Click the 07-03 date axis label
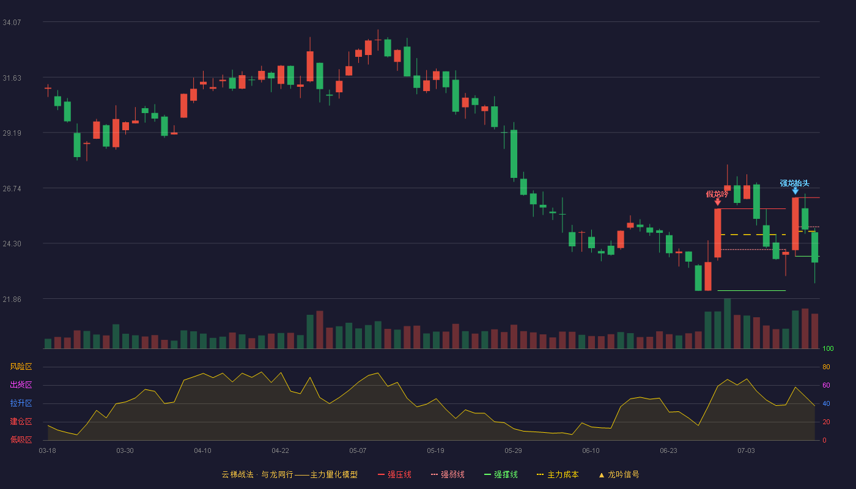Viewport: 856px width, 489px height. 746,450
